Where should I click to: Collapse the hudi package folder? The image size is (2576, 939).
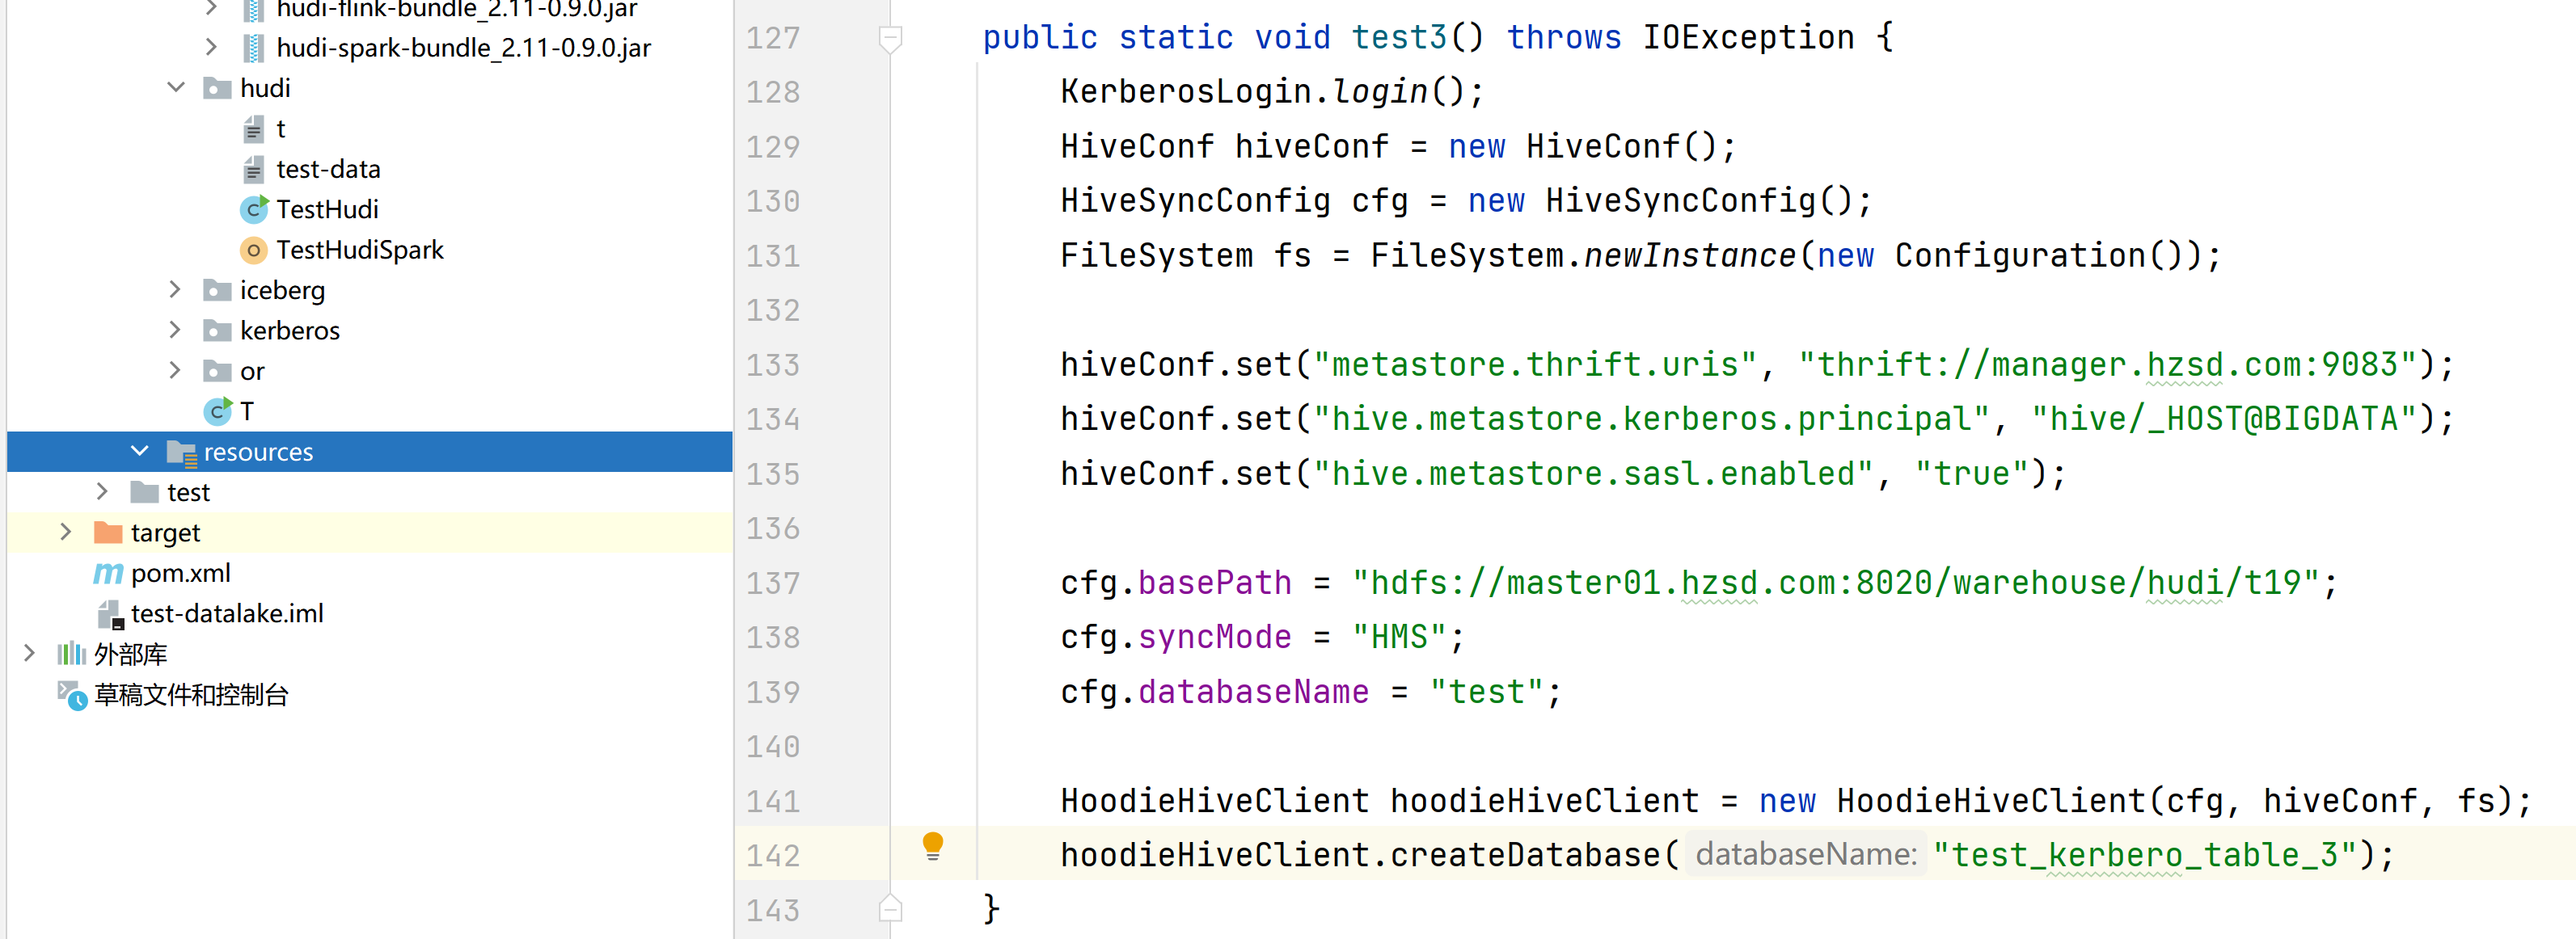point(176,88)
